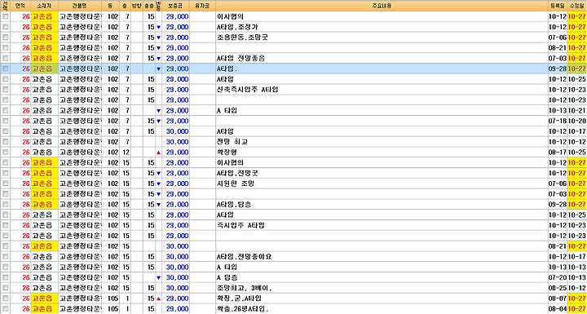587x314 pixels.
Task: Click the blue arrow in the A 타입 row modified 10-21
Action: [x=158, y=111]
